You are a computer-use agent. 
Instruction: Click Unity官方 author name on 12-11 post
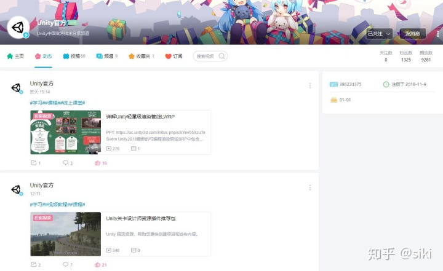tap(42, 185)
